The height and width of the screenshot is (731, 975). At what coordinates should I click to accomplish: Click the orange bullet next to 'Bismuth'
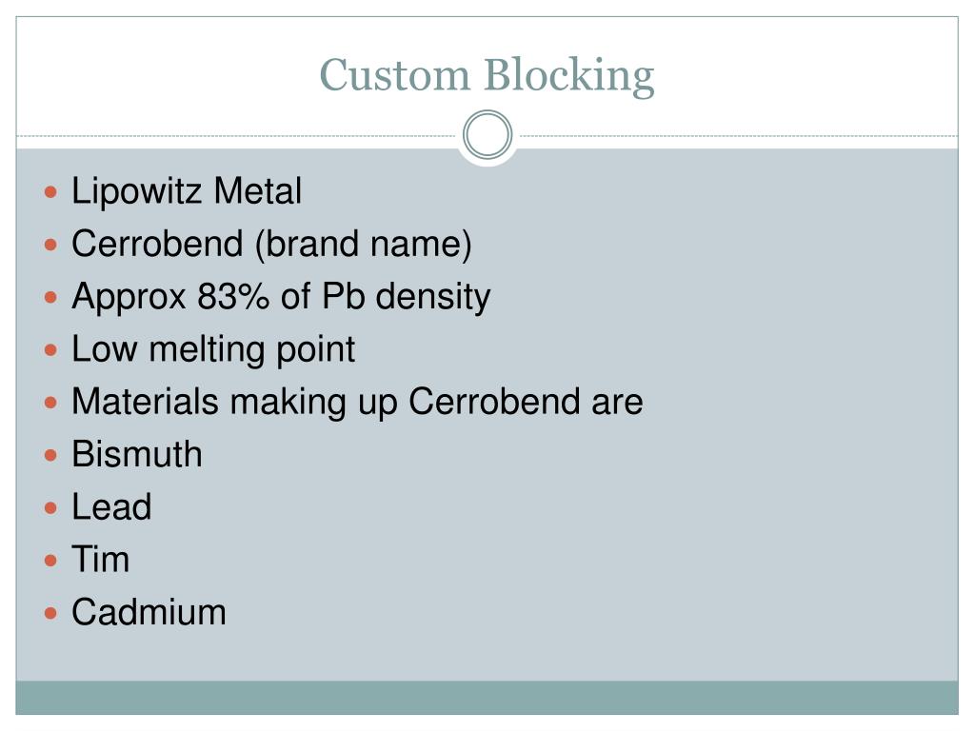tap(51, 455)
